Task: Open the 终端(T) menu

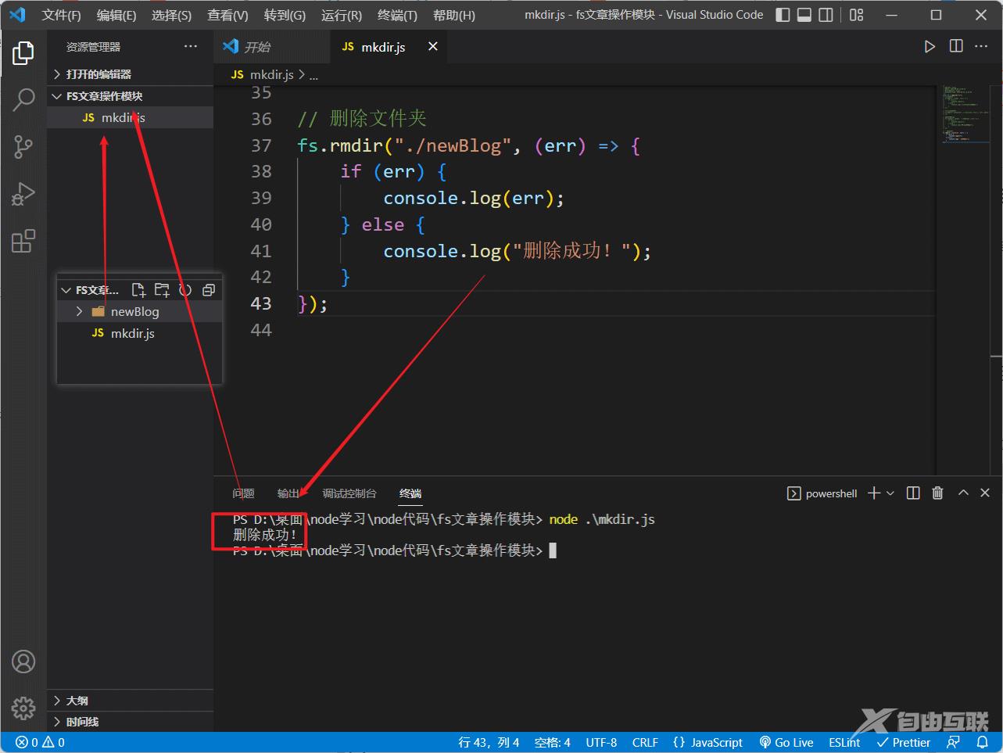Action: (x=397, y=15)
